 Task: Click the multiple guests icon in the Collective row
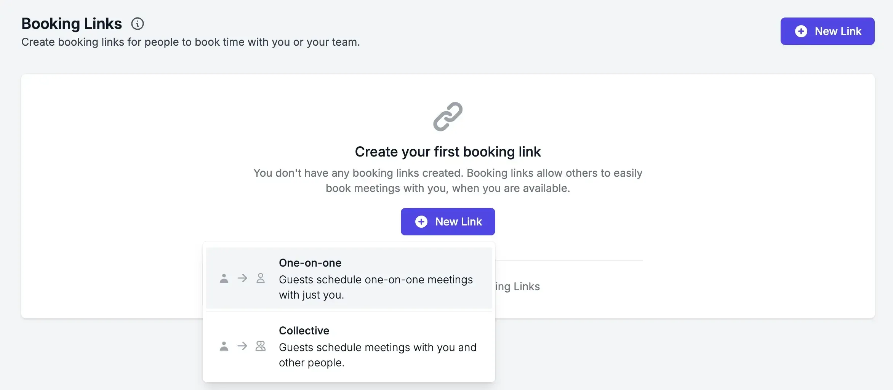261,346
